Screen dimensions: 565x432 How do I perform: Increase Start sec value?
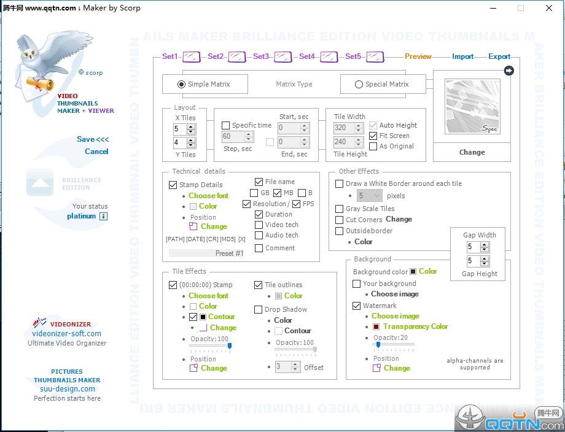(x=305, y=126)
